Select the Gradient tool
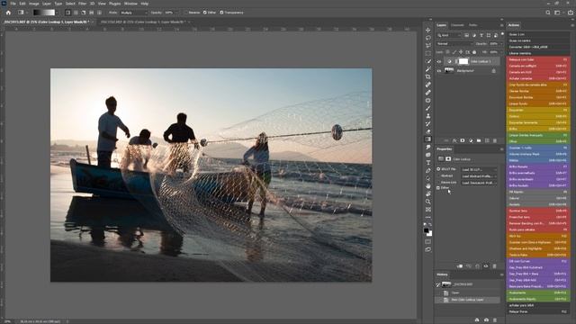 (x=428, y=139)
